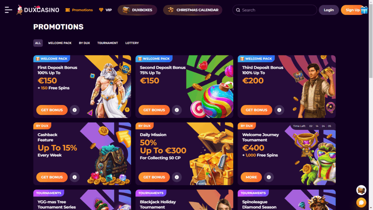The height and width of the screenshot is (210, 373).
Task: Click the gift box icon near Sign Up
Action: 364,10
